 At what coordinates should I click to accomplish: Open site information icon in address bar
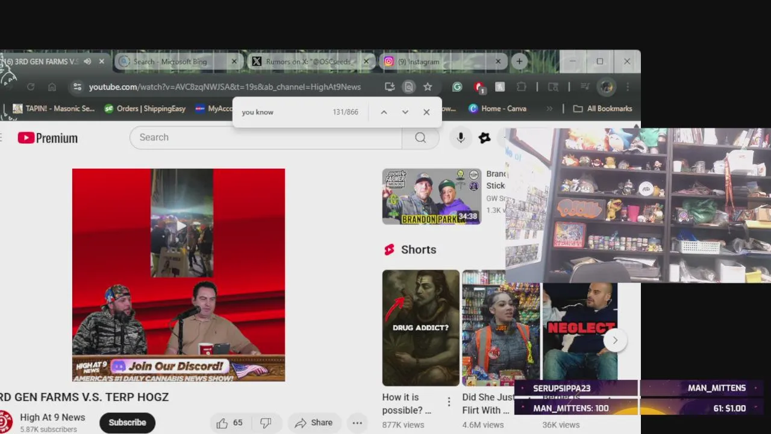click(77, 87)
